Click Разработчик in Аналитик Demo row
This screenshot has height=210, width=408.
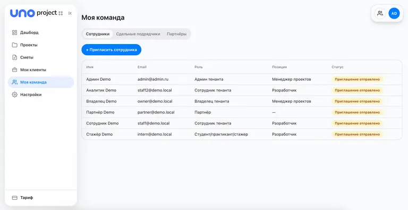pos(284,90)
